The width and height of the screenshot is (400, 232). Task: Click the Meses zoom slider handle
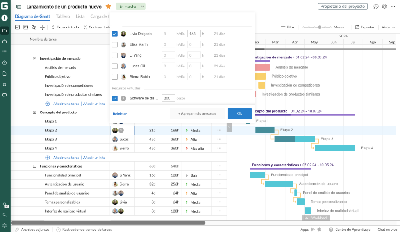pos(320,27)
